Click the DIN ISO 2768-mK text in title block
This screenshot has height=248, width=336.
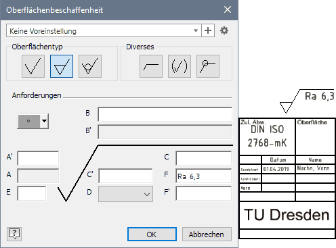point(267,136)
